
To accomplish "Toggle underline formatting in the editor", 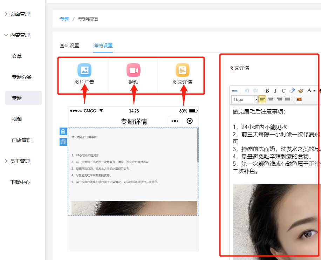I will tap(284, 91).
